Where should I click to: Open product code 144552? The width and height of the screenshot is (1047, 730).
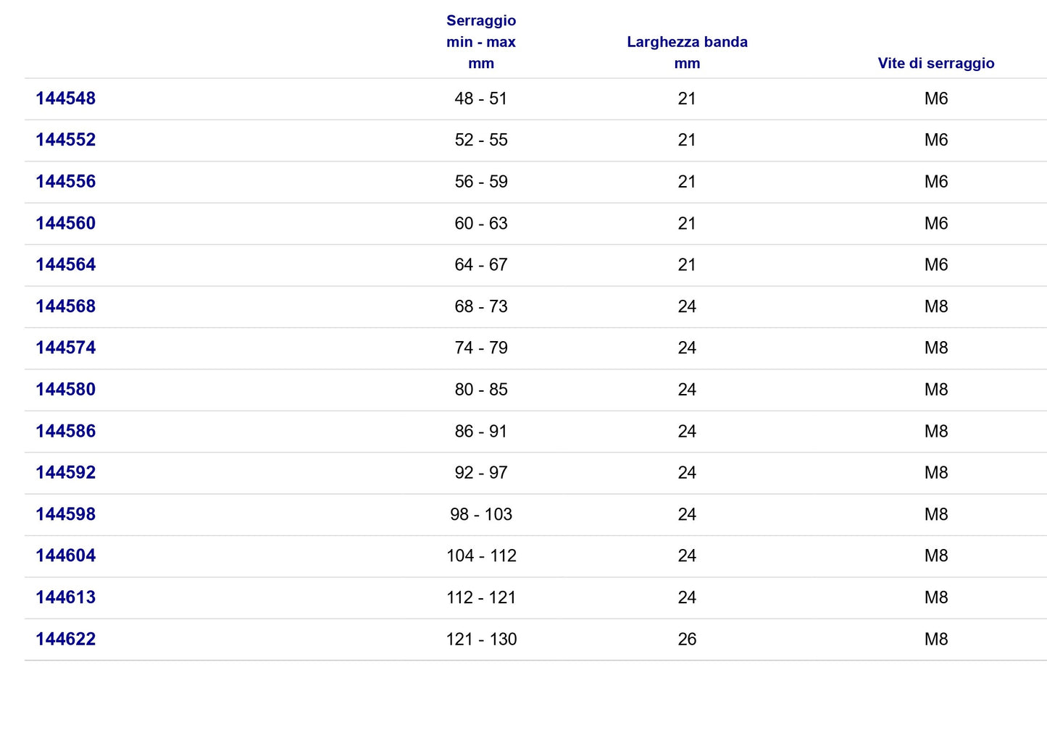65,140
